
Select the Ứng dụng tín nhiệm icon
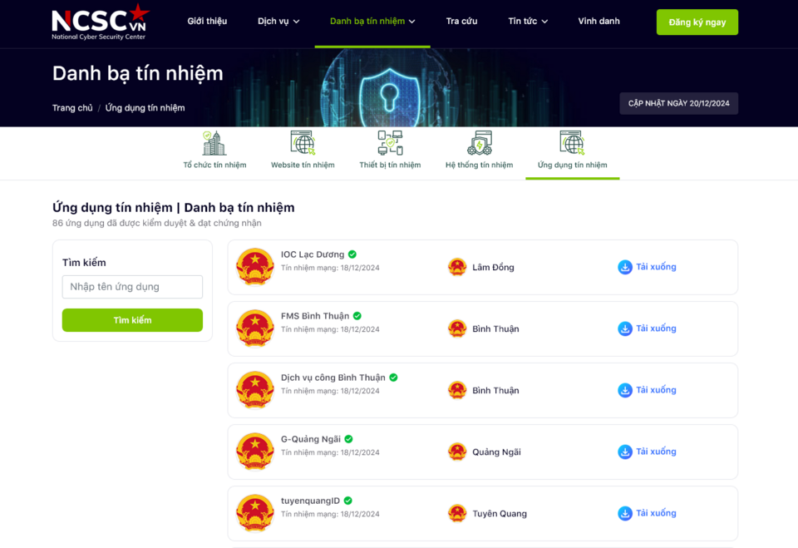click(573, 143)
